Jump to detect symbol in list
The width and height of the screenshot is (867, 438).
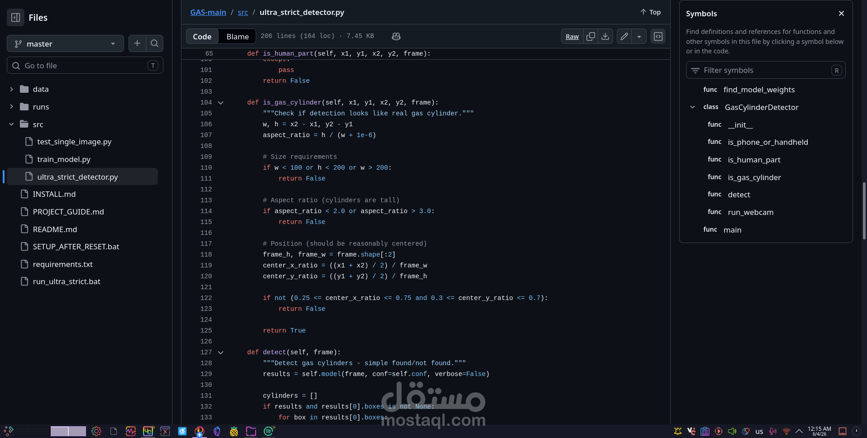(x=738, y=195)
